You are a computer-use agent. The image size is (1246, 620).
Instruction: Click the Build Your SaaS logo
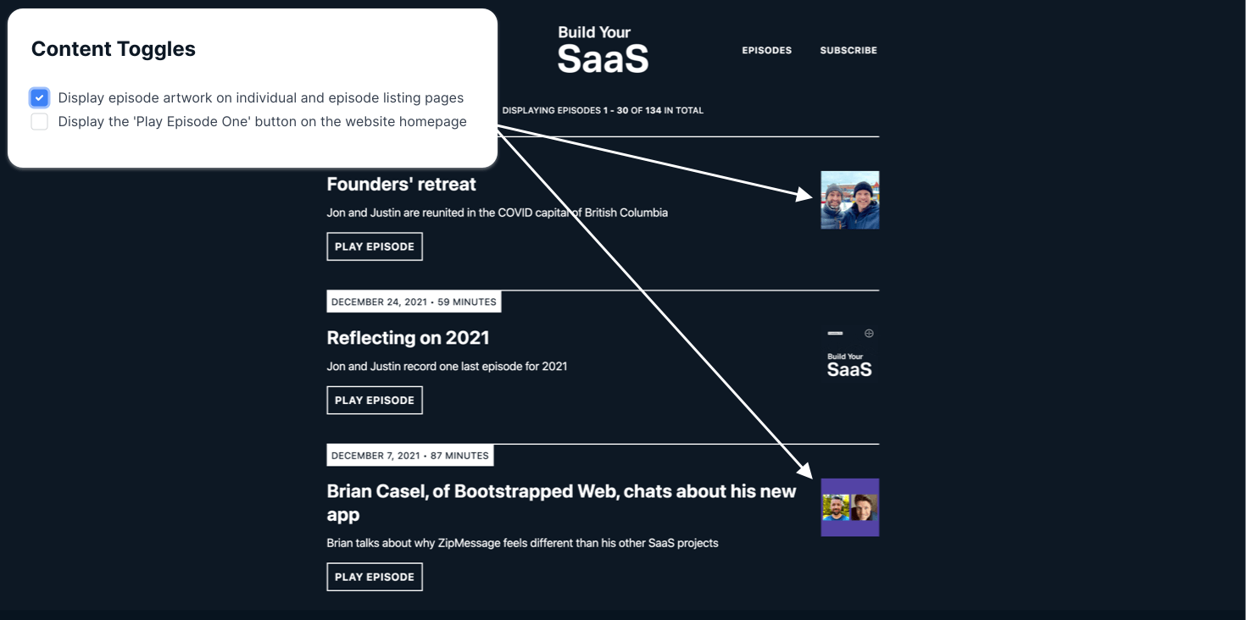click(603, 49)
